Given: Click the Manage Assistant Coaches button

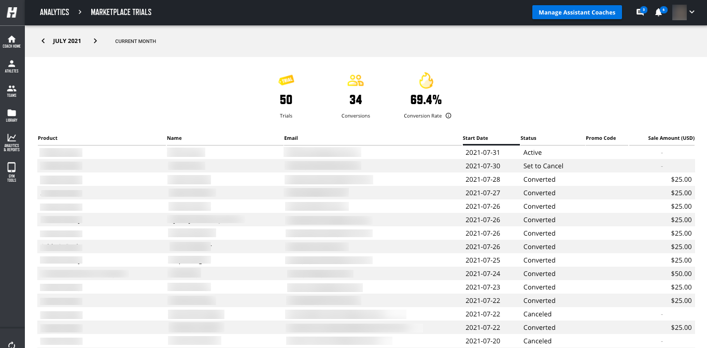Looking at the screenshot, I should (x=577, y=12).
